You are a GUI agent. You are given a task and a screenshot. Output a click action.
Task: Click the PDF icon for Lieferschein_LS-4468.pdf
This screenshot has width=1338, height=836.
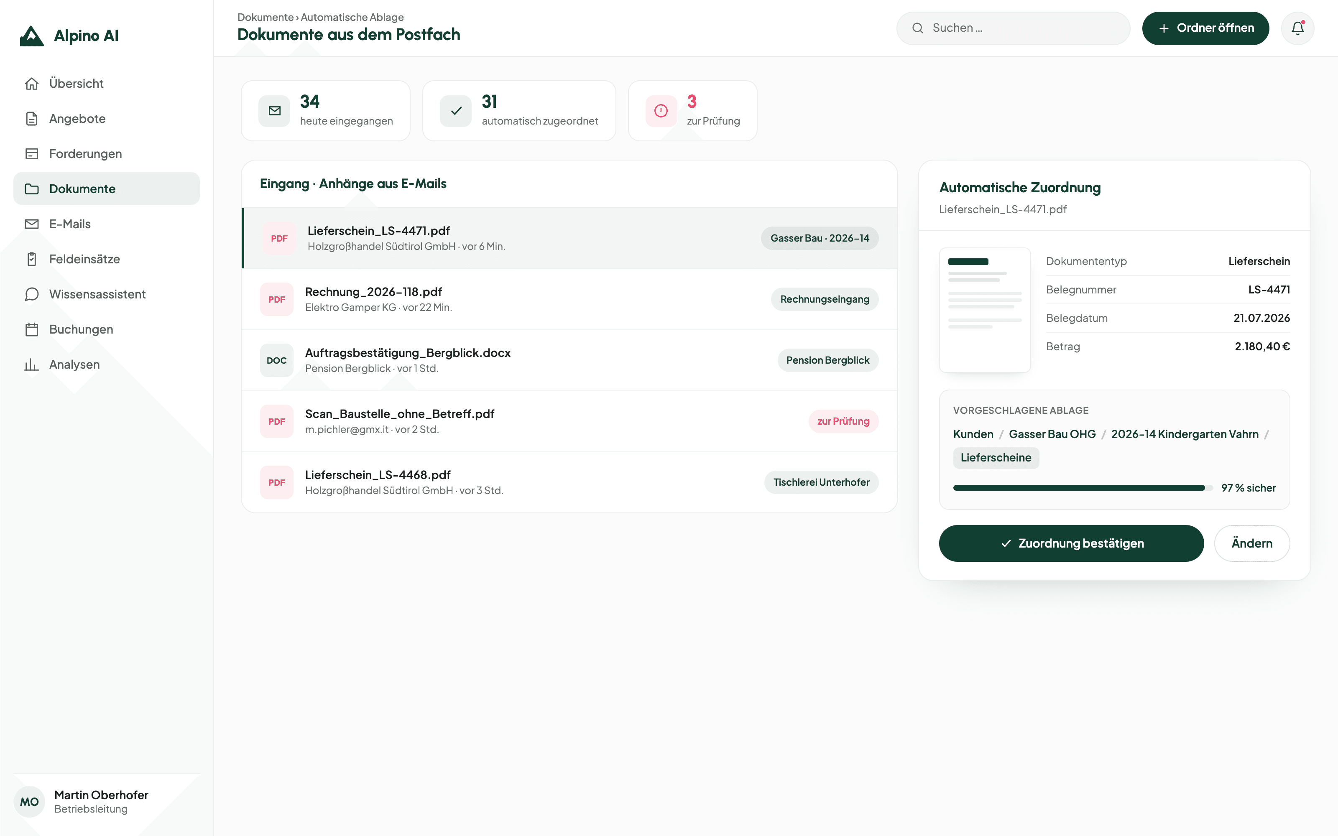click(276, 482)
